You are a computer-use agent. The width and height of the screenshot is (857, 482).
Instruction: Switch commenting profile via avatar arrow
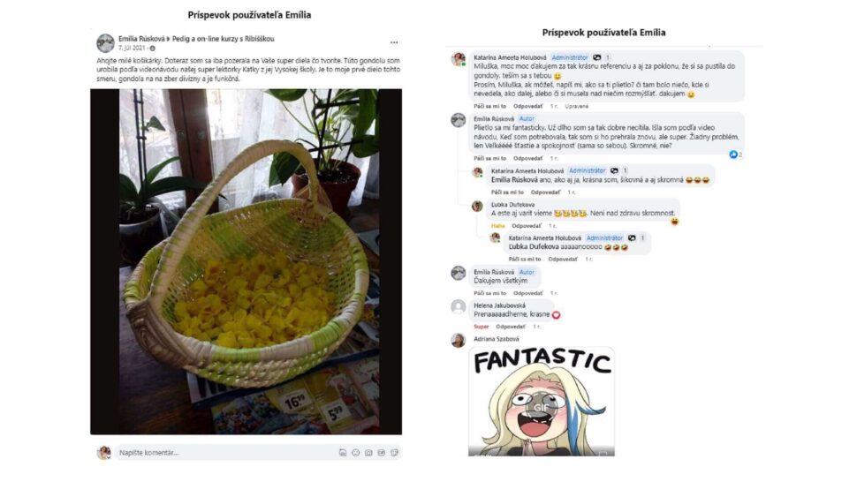[109, 457]
